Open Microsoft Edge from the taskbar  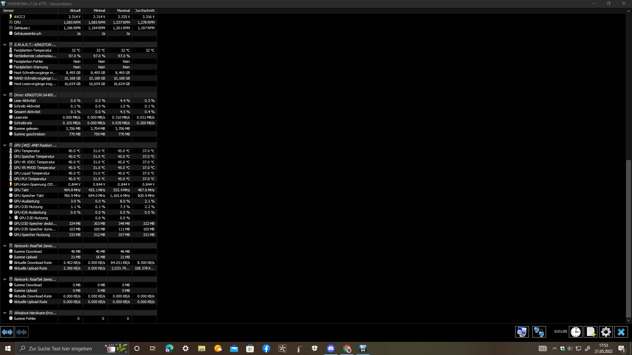(170, 348)
